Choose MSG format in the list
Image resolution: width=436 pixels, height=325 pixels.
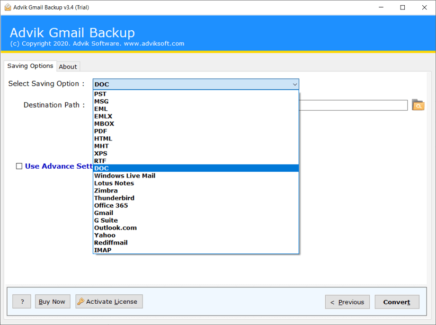196,101
